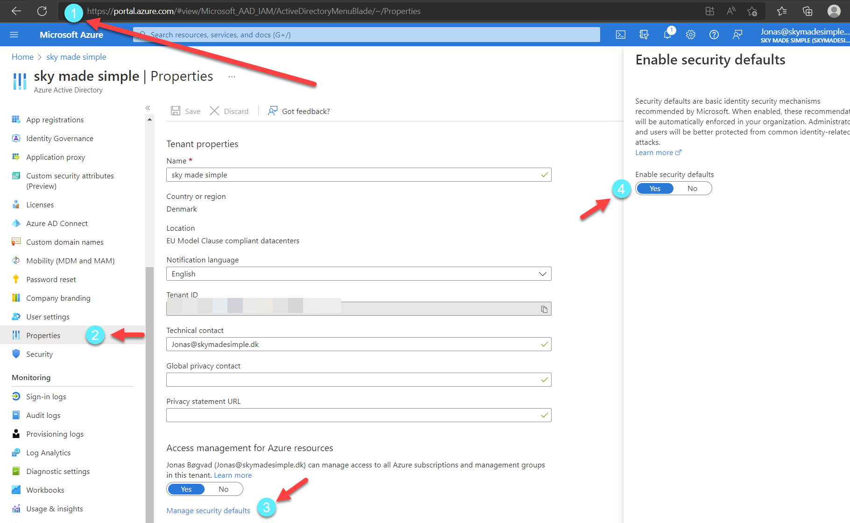Open the notifications bell
Screen dimensions: 850x523
coord(668,35)
